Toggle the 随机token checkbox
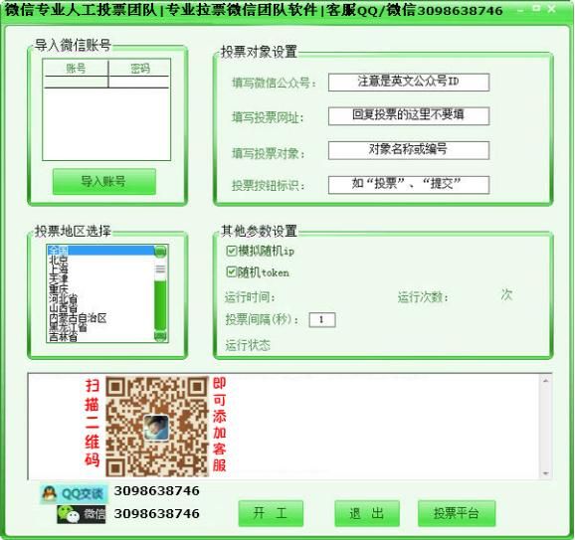Screen dimensions: 575x540 [x=231, y=272]
